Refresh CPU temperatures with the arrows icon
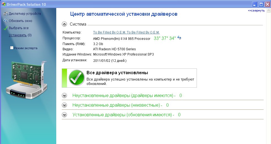 (179, 38)
